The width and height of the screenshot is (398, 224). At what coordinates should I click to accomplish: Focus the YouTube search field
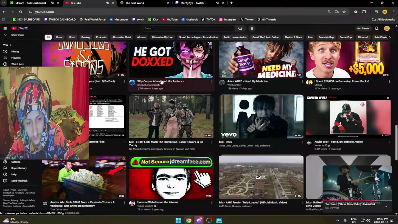[x=189, y=28]
